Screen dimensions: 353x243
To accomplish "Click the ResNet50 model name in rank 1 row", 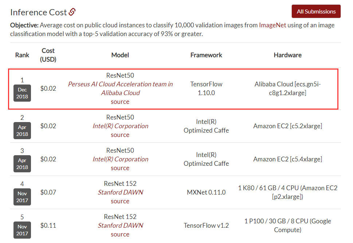I will (120, 75).
